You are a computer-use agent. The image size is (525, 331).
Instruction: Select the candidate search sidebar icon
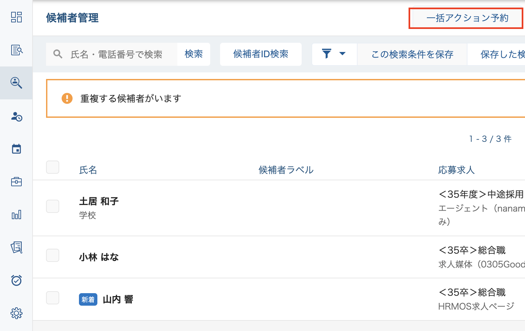16,83
